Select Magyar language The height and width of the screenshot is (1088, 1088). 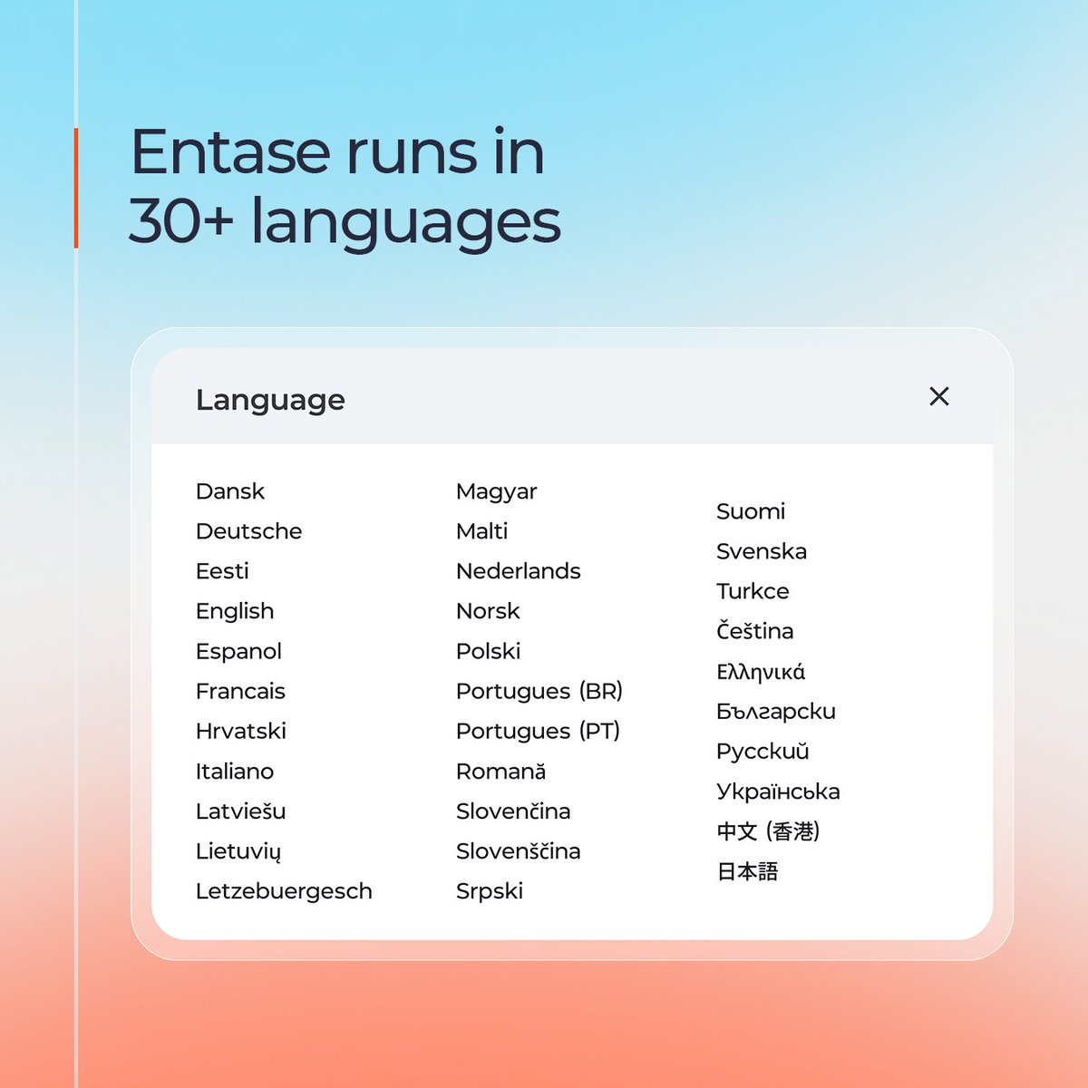pos(497,492)
